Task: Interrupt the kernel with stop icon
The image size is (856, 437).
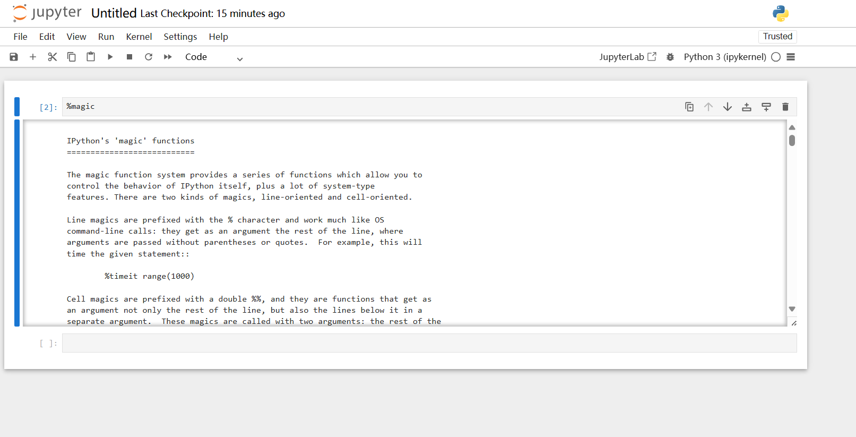Action: 129,57
